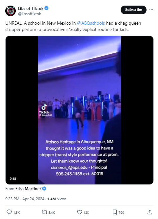Open the @ABQschools mention link

pos(91,23)
